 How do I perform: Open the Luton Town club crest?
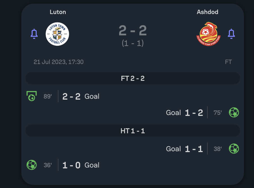click(57, 34)
